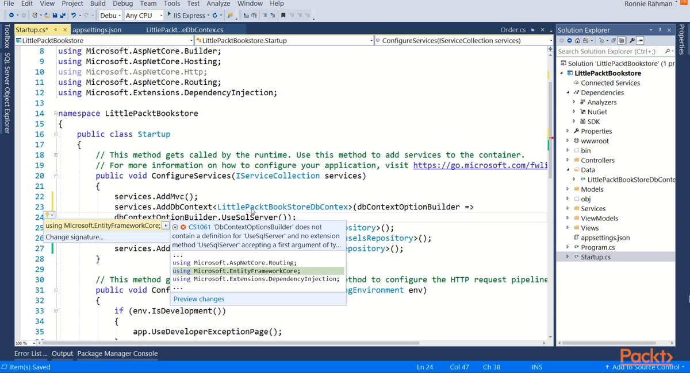
Task: Switch to LittlePackt...eDbContex.cs tab
Action: click(x=185, y=30)
